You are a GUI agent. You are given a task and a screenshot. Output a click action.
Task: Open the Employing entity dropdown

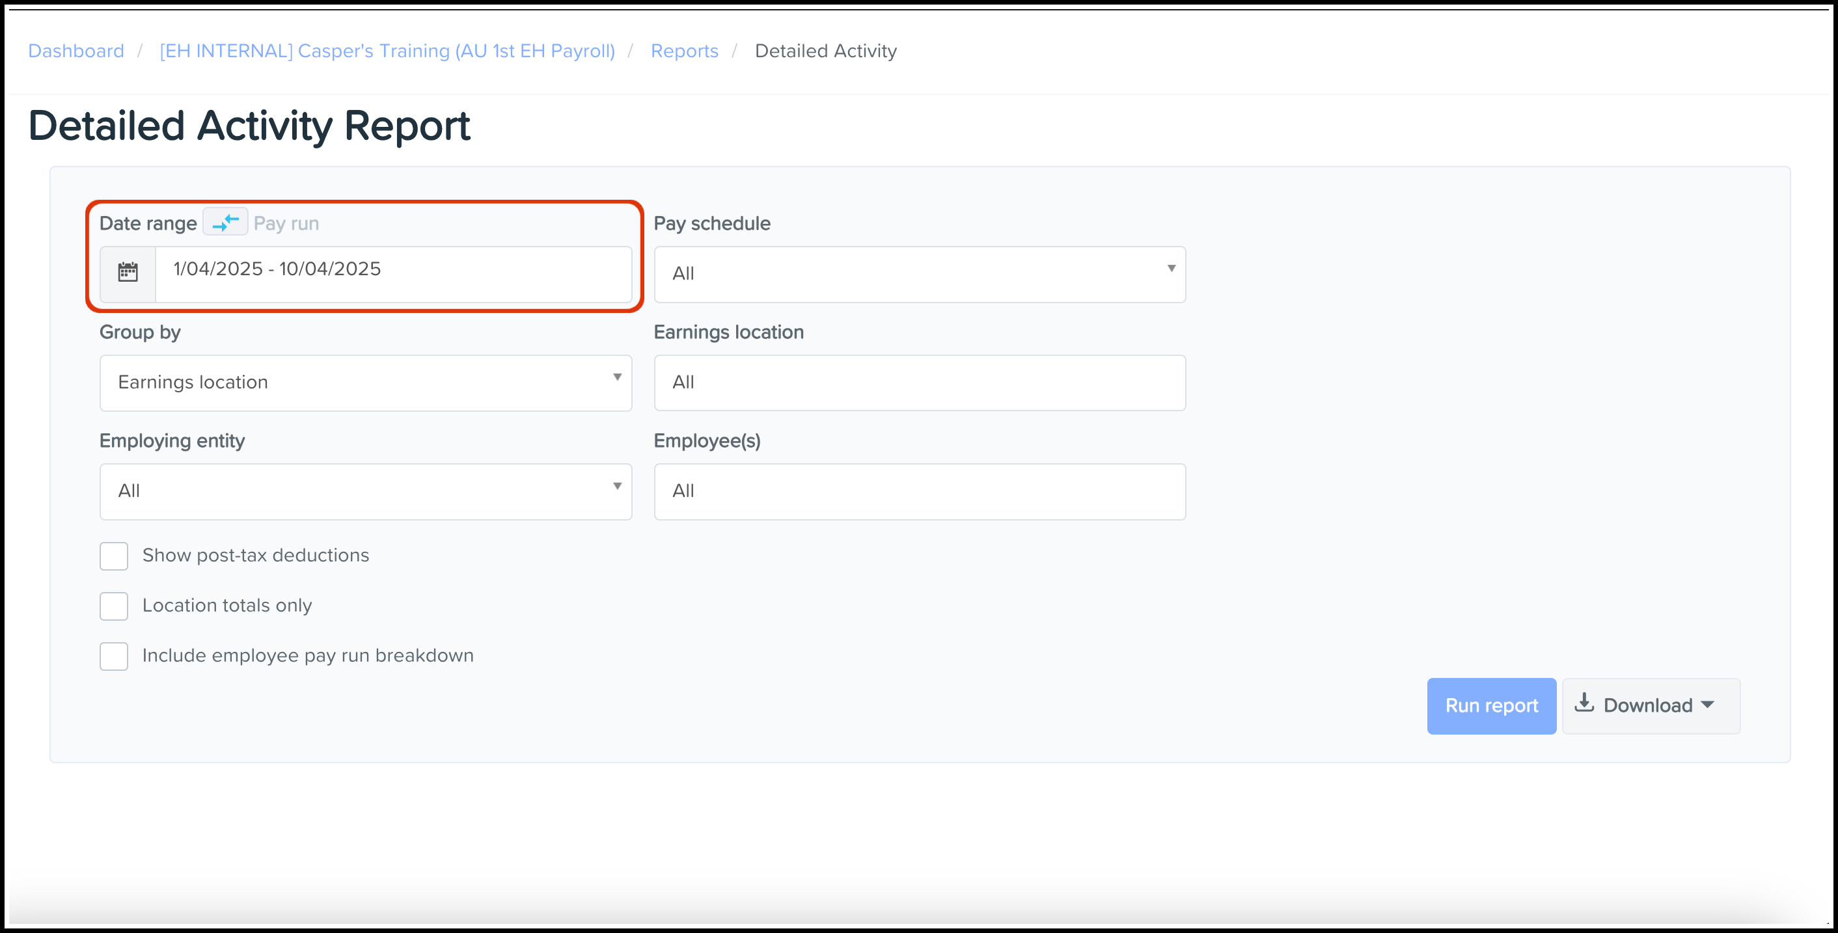pos(365,491)
